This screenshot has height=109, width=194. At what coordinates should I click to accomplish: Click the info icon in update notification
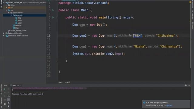click(144, 103)
